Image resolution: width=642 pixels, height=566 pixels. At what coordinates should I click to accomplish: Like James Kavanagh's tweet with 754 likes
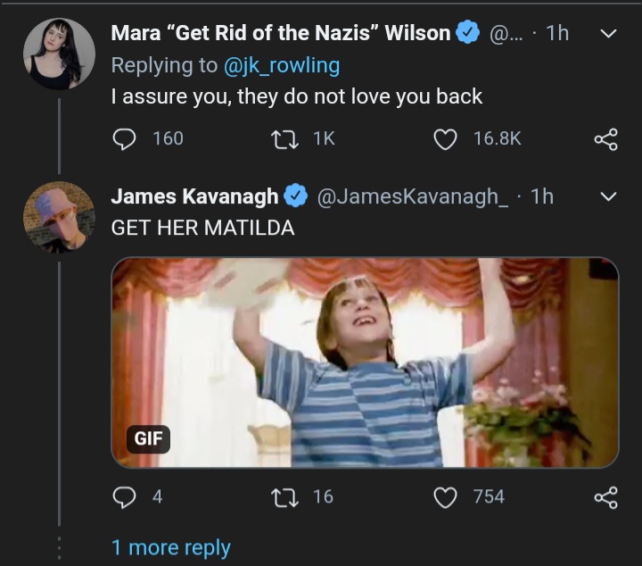point(445,497)
